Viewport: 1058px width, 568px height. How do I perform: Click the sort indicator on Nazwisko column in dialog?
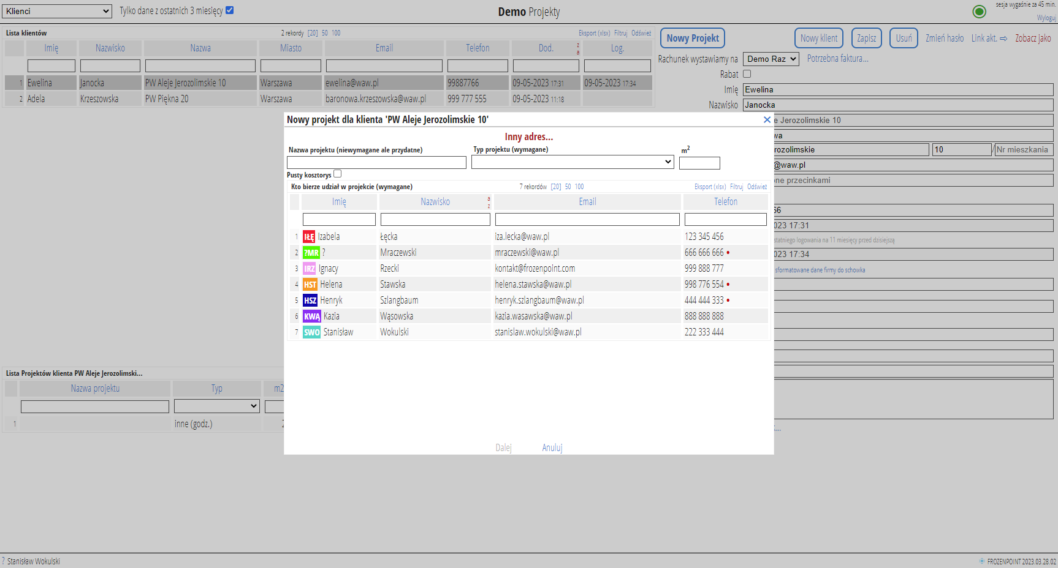click(x=489, y=202)
